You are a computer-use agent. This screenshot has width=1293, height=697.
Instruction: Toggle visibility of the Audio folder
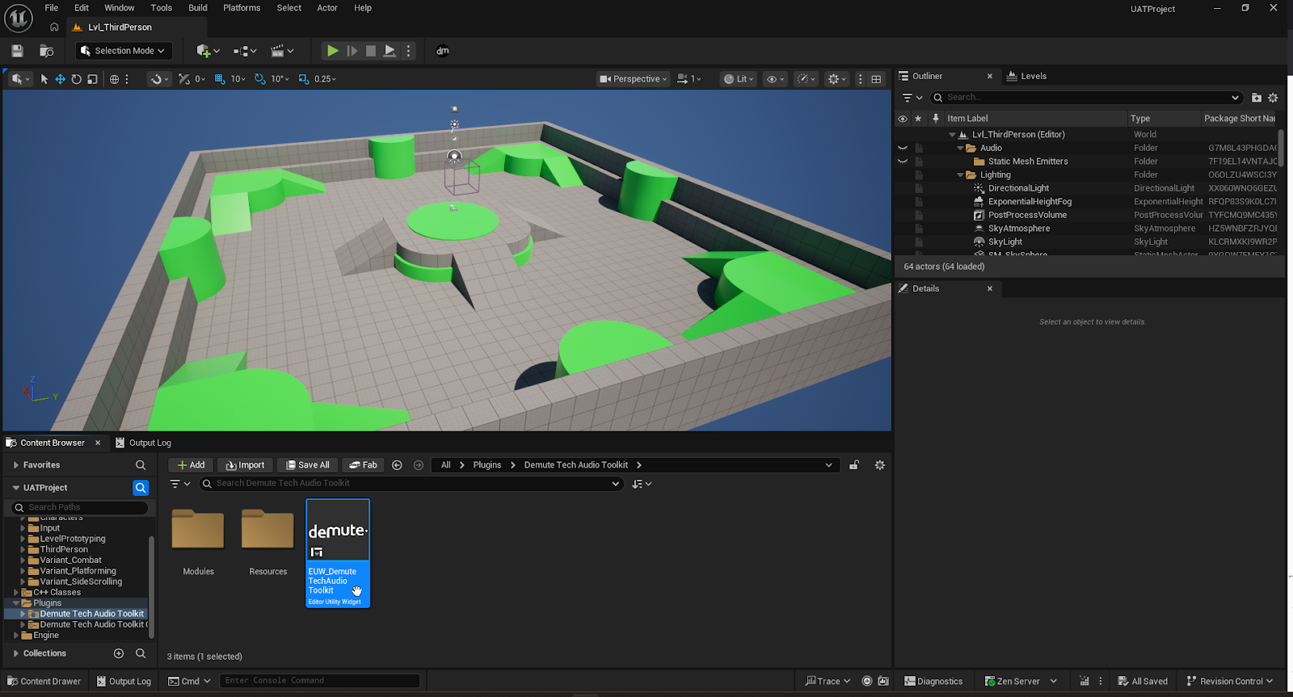click(x=903, y=148)
